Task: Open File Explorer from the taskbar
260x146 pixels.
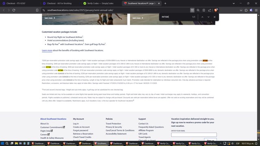Action: click(x=16, y=144)
